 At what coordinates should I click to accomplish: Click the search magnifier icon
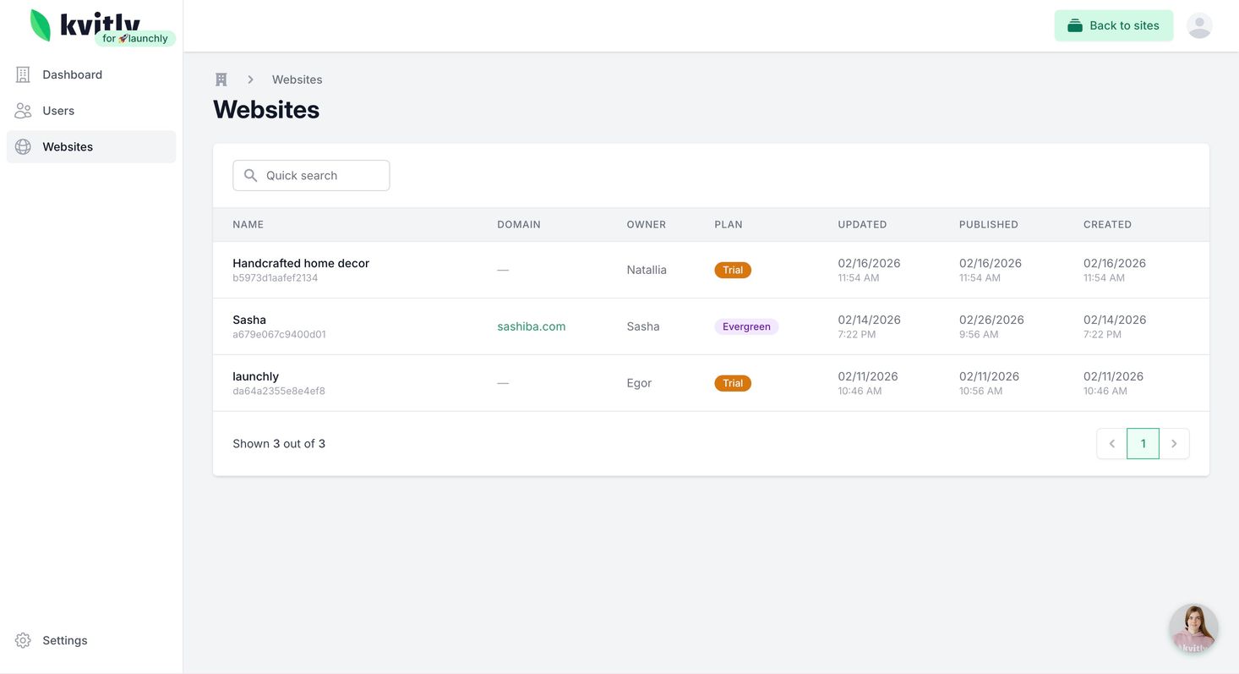tap(250, 175)
